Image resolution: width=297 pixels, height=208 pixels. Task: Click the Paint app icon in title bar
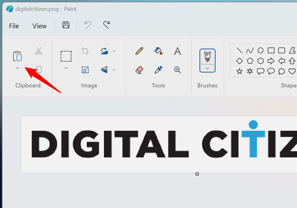[x=10, y=9]
